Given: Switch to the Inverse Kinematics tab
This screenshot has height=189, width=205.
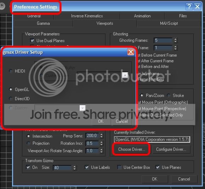Looking at the screenshot, I should (87, 16).
